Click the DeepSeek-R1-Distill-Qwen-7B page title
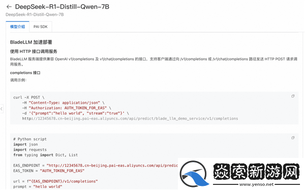 click(62, 7)
